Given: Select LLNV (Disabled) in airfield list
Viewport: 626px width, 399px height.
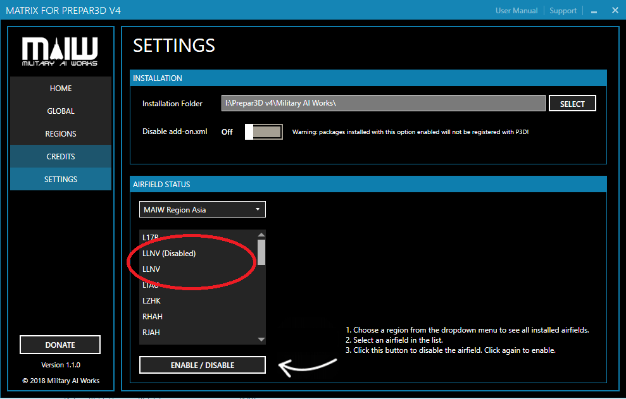Looking at the screenshot, I should click(x=169, y=253).
